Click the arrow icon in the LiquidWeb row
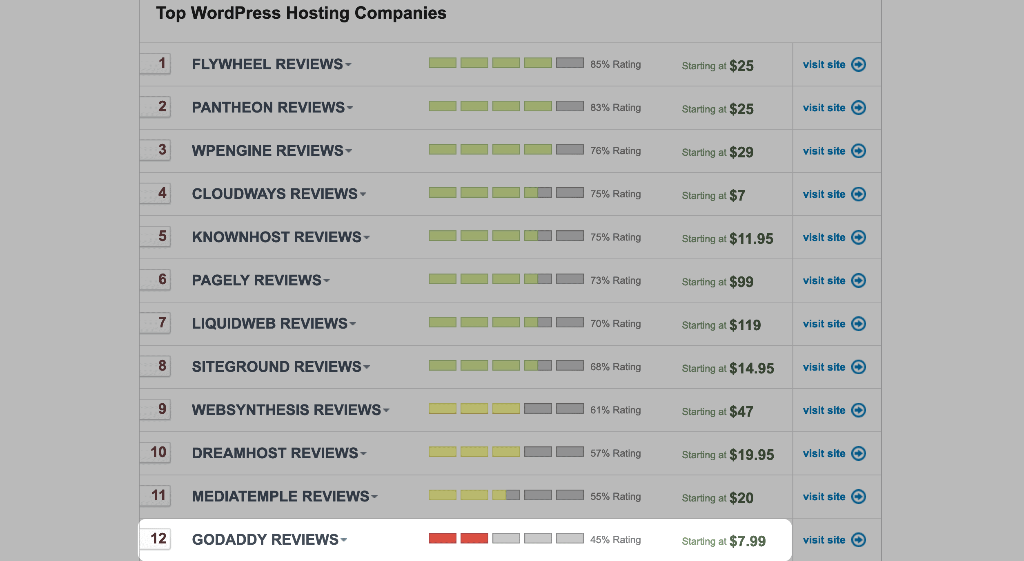1024x561 pixels. pyautogui.click(x=858, y=324)
